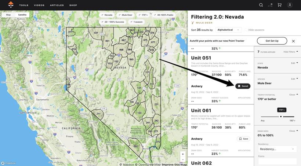Click the Get Set Up button
Screen dimensions: 301x166
click(x=272, y=41)
